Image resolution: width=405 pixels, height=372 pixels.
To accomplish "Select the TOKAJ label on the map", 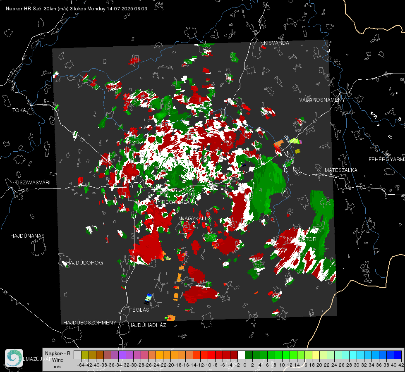I will (x=20, y=110).
